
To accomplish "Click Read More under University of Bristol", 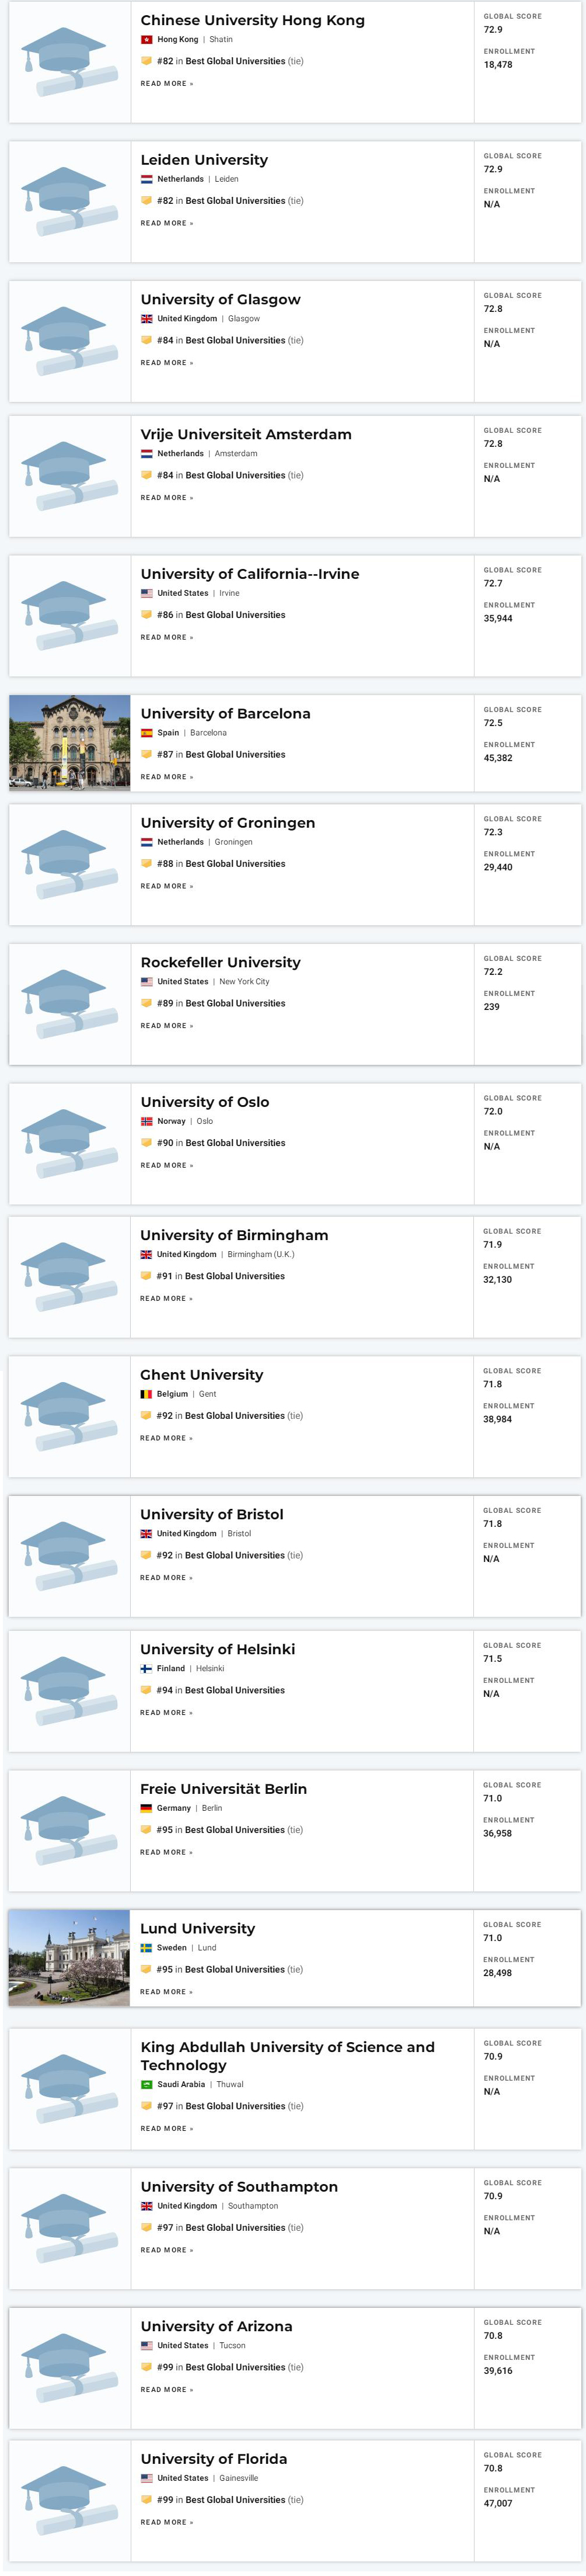I will coord(166,1578).
